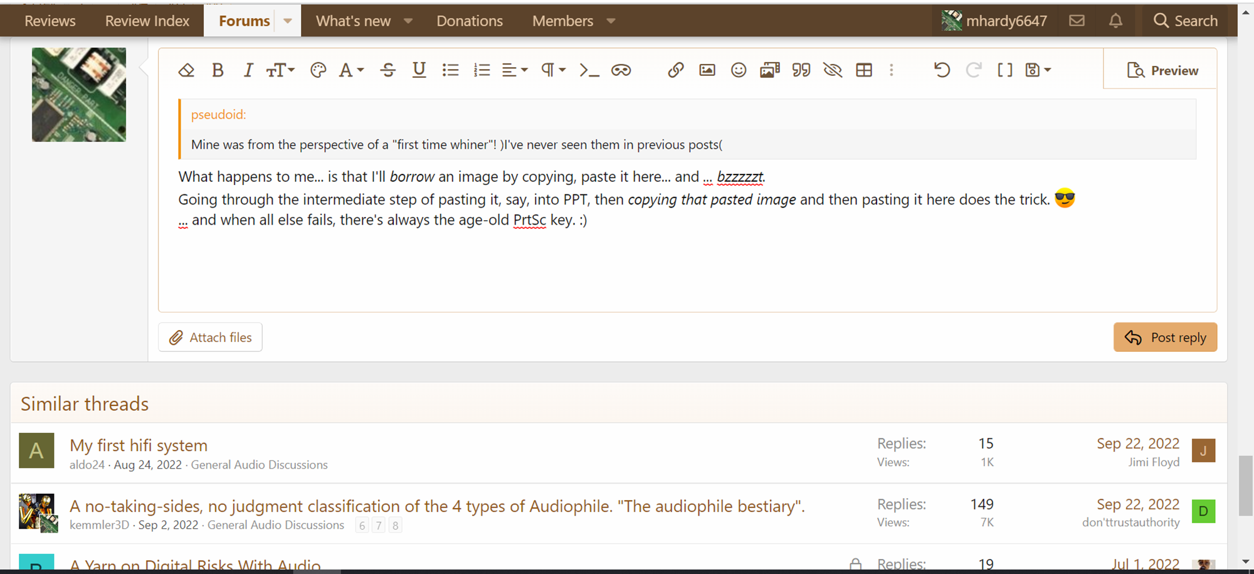Open the Reviews menu item
The height and width of the screenshot is (574, 1254).
(x=50, y=21)
